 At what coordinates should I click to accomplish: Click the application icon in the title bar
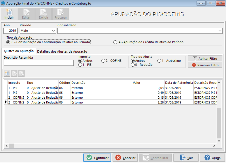tap(3, 3)
